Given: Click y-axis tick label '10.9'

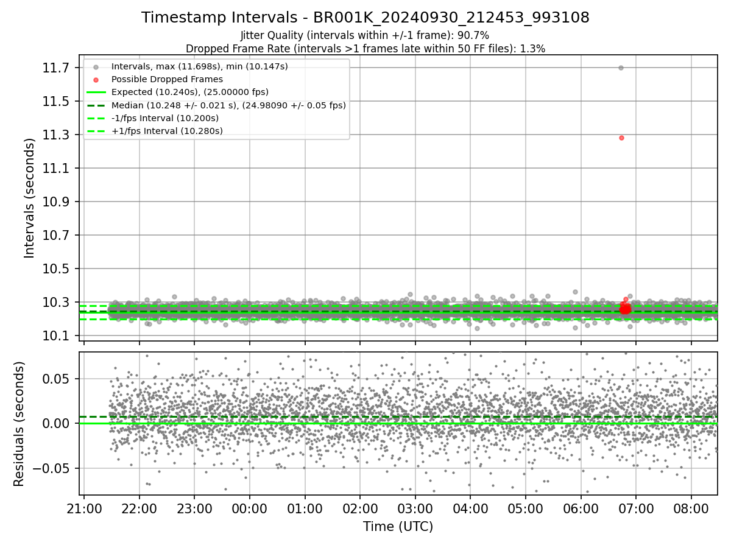Looking at the screenshot, I should [57, 202].
